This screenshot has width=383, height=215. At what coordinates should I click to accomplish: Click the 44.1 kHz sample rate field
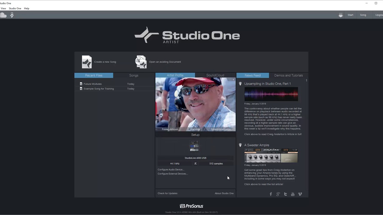(175, 164)
